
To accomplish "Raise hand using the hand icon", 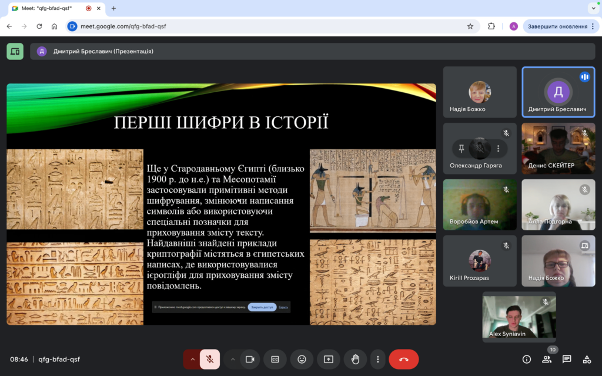I will (x=355, y=359).
